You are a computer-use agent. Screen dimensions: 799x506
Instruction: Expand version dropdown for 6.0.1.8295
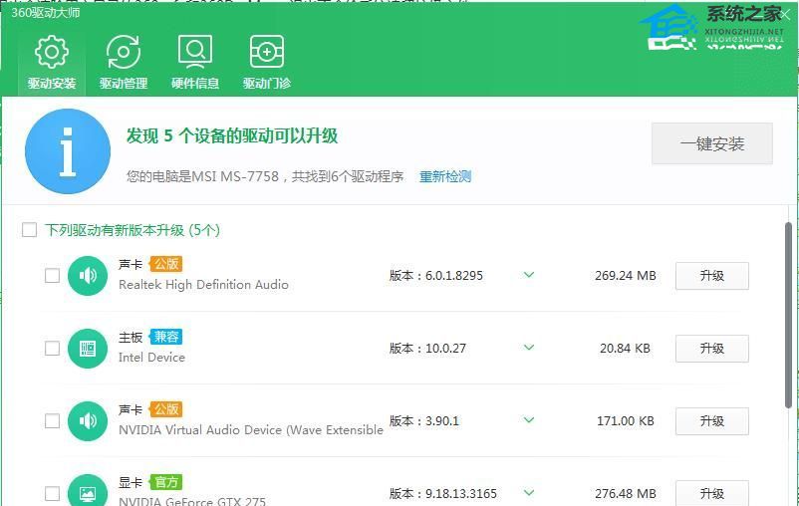coord(529,275)
